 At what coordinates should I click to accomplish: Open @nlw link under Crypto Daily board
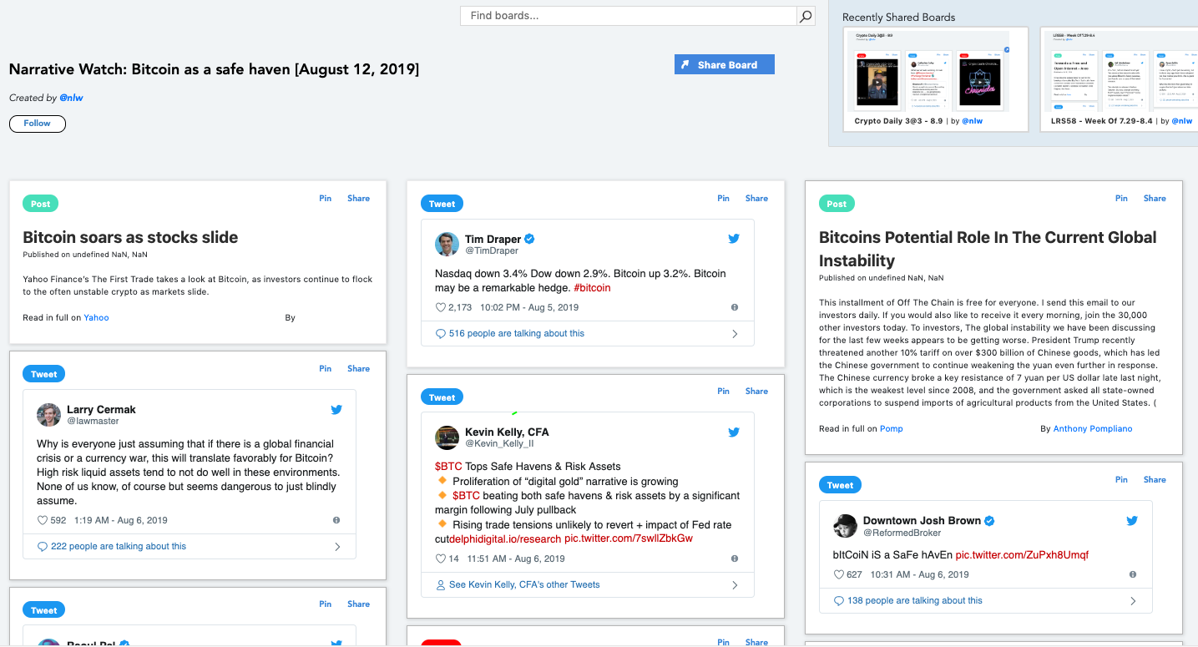tap(972, 121)
